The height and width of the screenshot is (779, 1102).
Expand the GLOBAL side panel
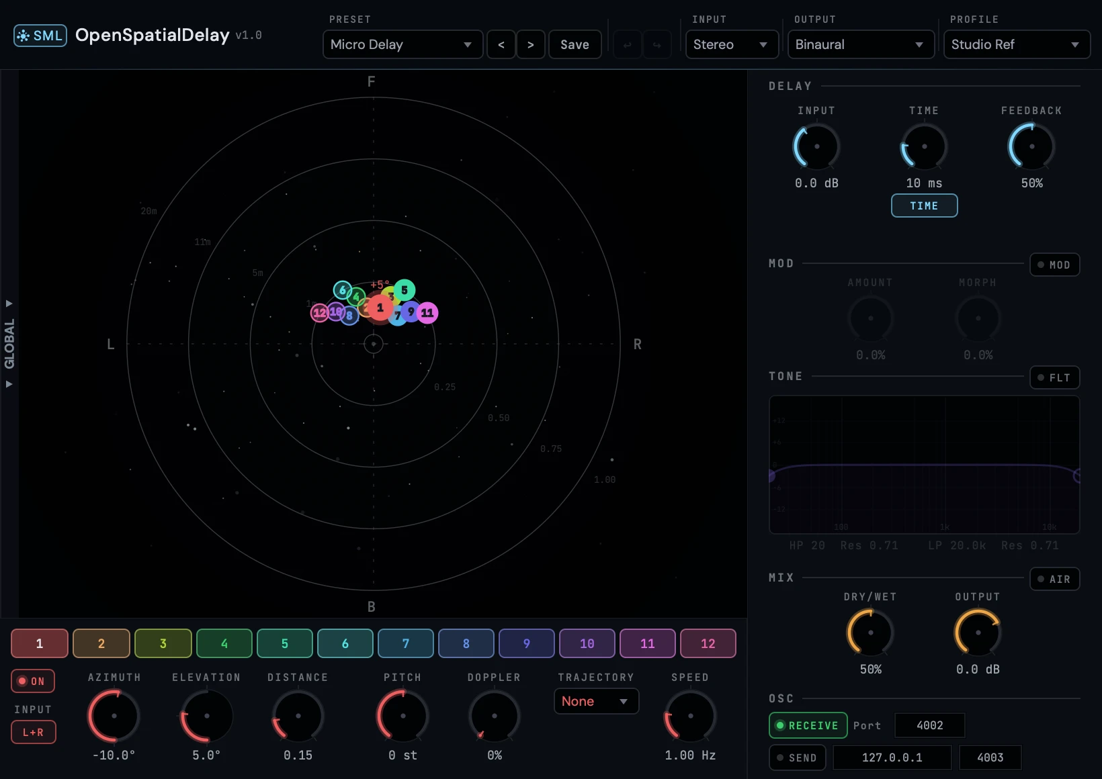coord(9,344)
